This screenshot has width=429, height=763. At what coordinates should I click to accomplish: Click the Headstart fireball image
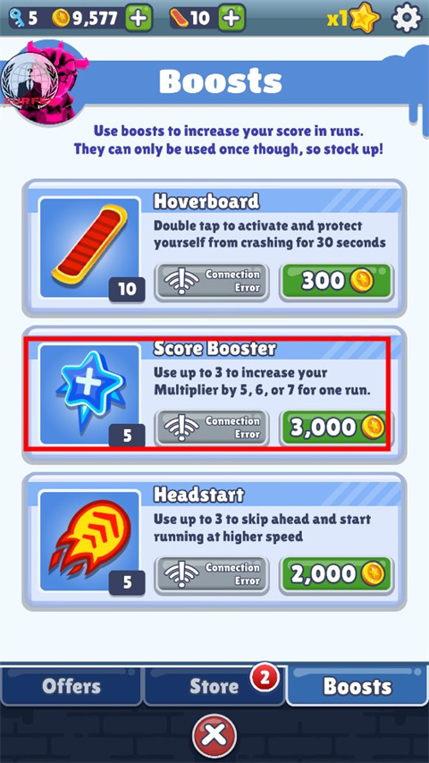(x=90, y=540)
